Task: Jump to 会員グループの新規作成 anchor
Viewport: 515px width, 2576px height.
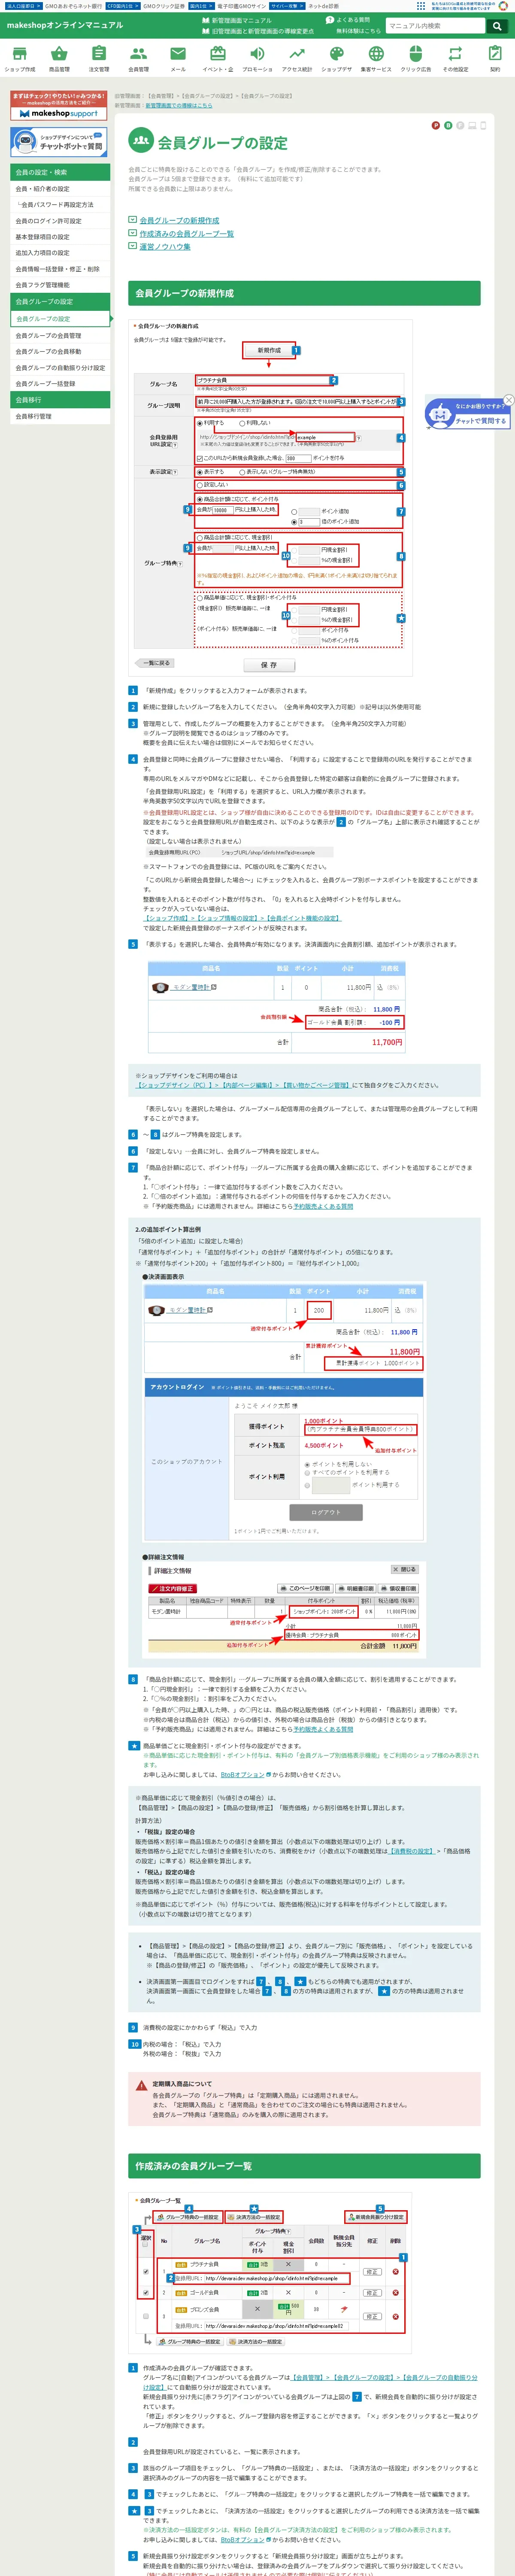Action: click(x=179, y=220)
